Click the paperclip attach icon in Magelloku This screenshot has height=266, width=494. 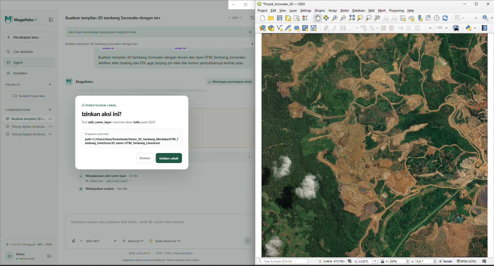[74, 241]
